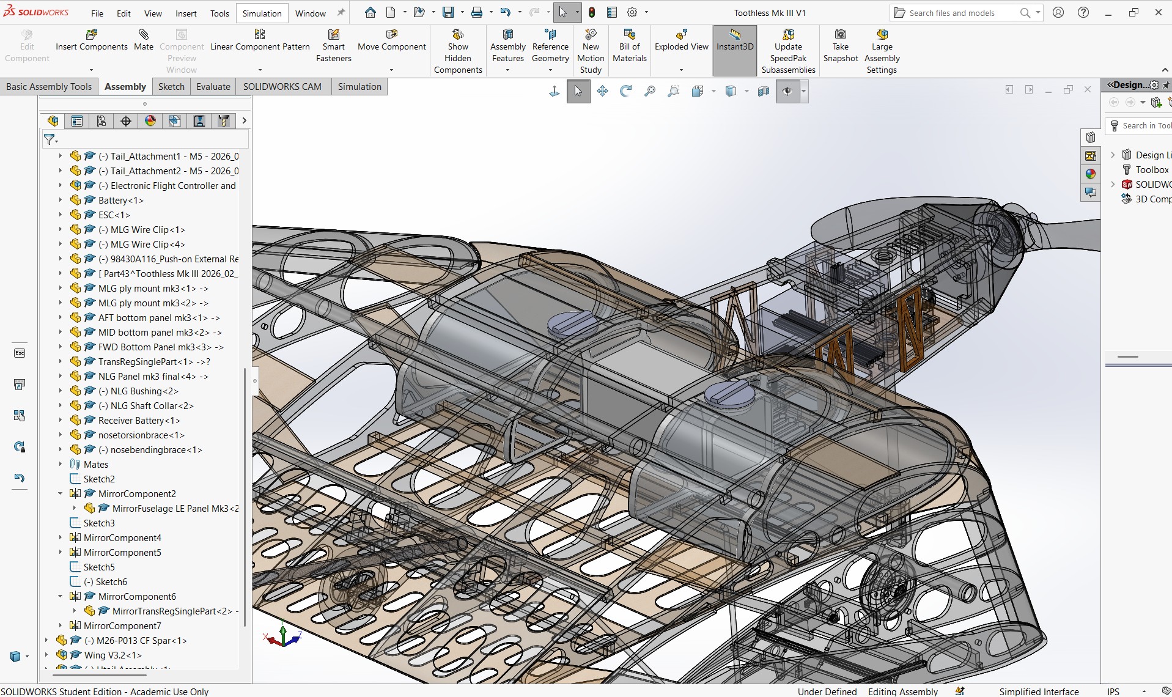Click Large Assembly Settings button
1172x697 pixels.
click(x=882, y=51)
